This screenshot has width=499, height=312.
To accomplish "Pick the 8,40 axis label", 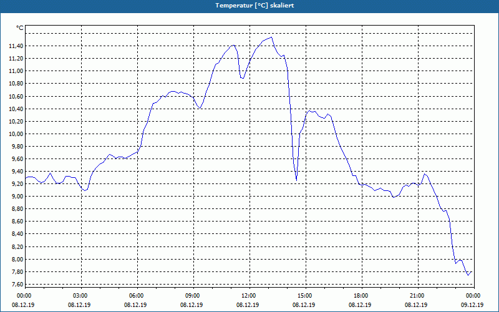I will click(17, 234).
